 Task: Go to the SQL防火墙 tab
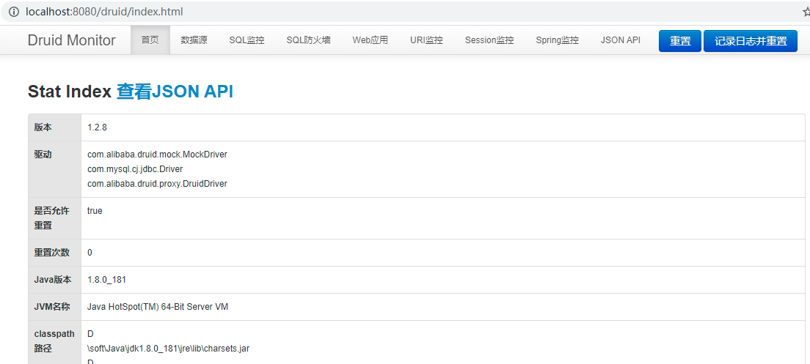tap(308, 40)
